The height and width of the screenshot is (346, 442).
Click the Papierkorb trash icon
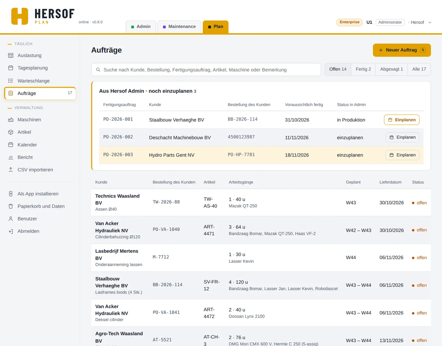(11, 206)
